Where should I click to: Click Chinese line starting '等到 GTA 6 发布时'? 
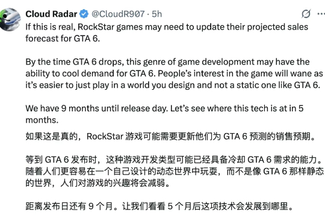click(174, 160)
